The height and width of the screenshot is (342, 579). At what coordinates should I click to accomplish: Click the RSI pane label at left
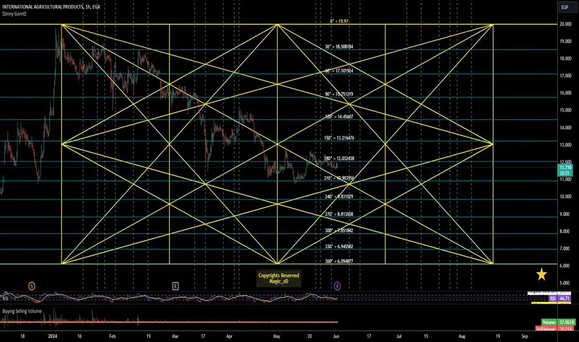6,298
